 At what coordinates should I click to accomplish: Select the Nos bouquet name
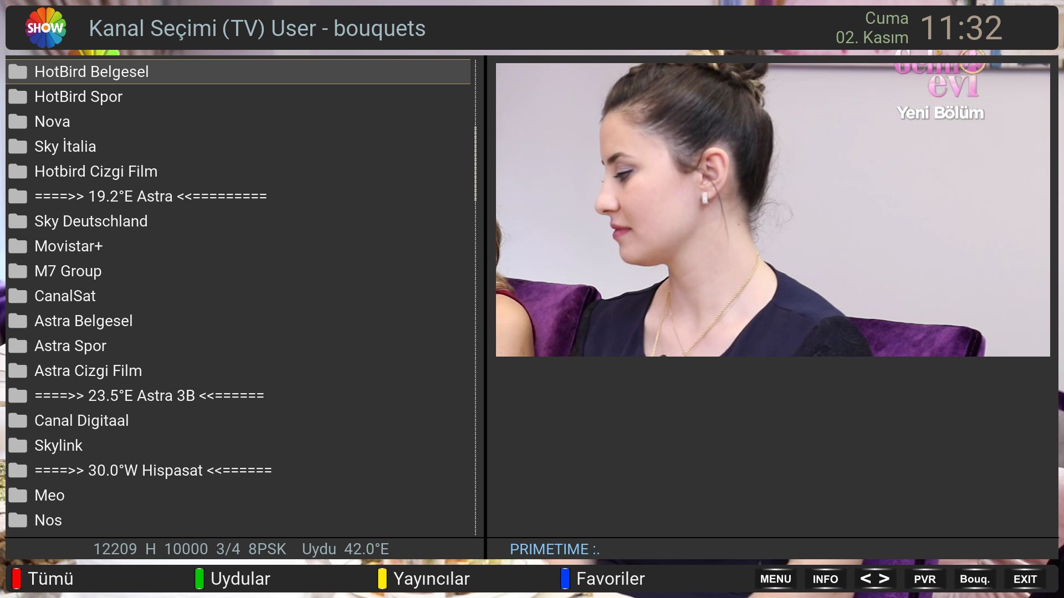point(48,520)
